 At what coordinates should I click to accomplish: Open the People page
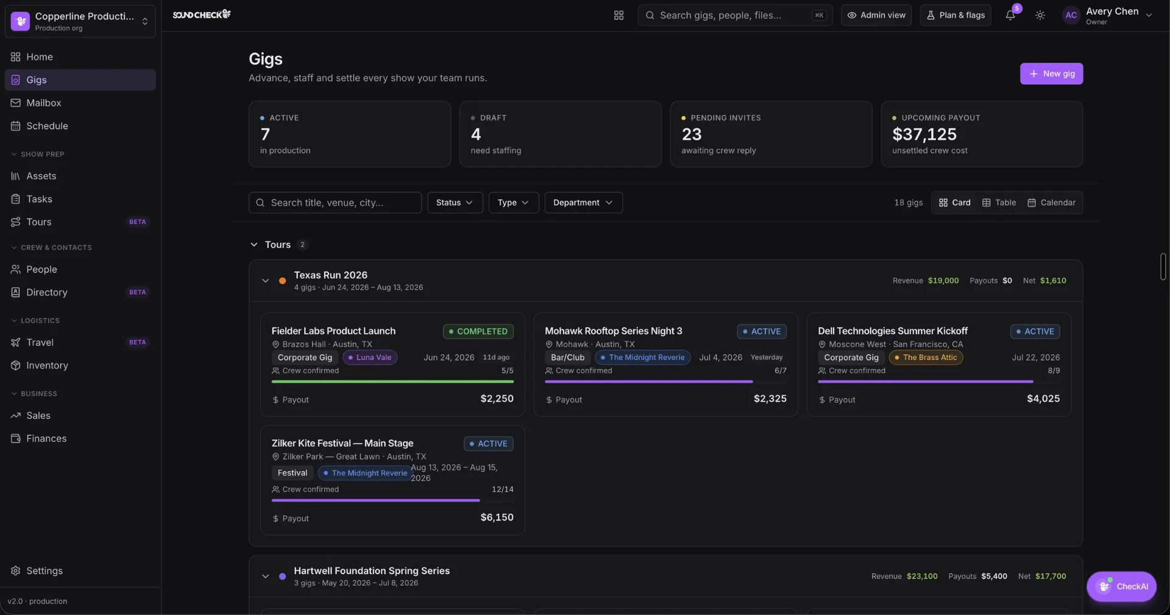[x=80, y=269]
